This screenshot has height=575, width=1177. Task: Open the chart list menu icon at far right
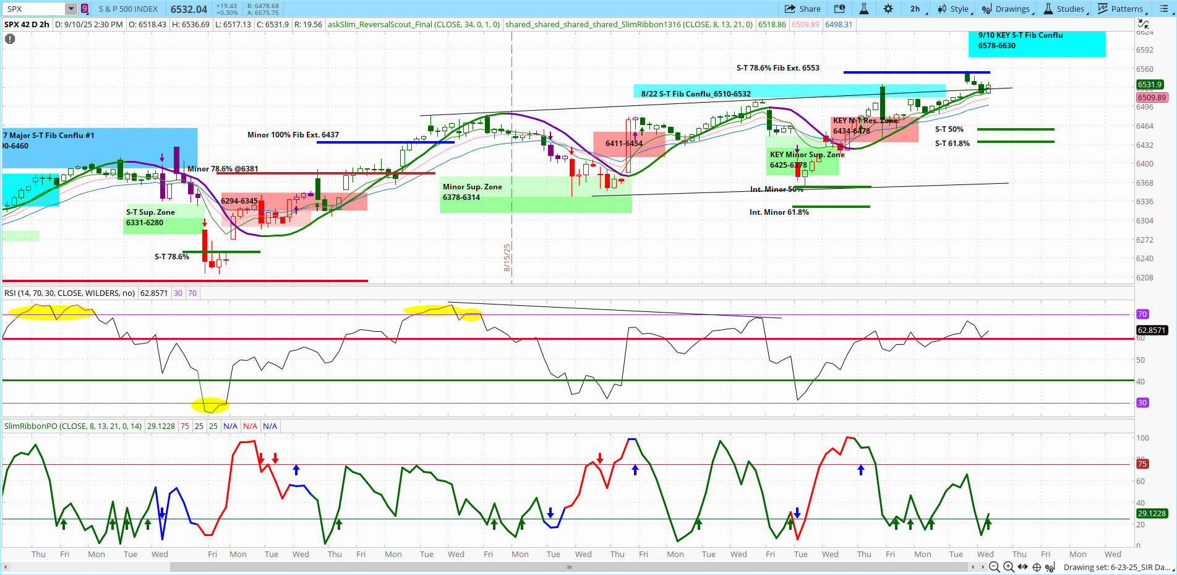pos(1165,9)
